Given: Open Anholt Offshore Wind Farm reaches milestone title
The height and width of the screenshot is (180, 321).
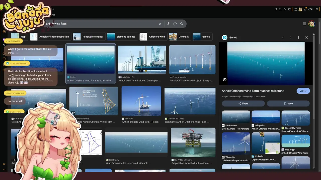Looking at the screenshot, I should click(253, 91).
